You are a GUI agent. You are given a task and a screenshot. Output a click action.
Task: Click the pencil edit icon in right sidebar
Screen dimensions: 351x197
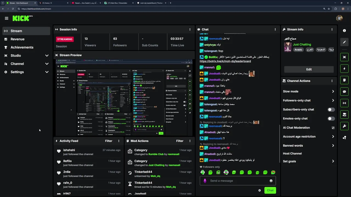tap(344, 42)
